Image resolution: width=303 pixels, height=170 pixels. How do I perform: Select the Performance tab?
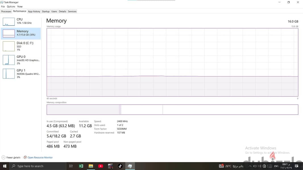point(20,11)
